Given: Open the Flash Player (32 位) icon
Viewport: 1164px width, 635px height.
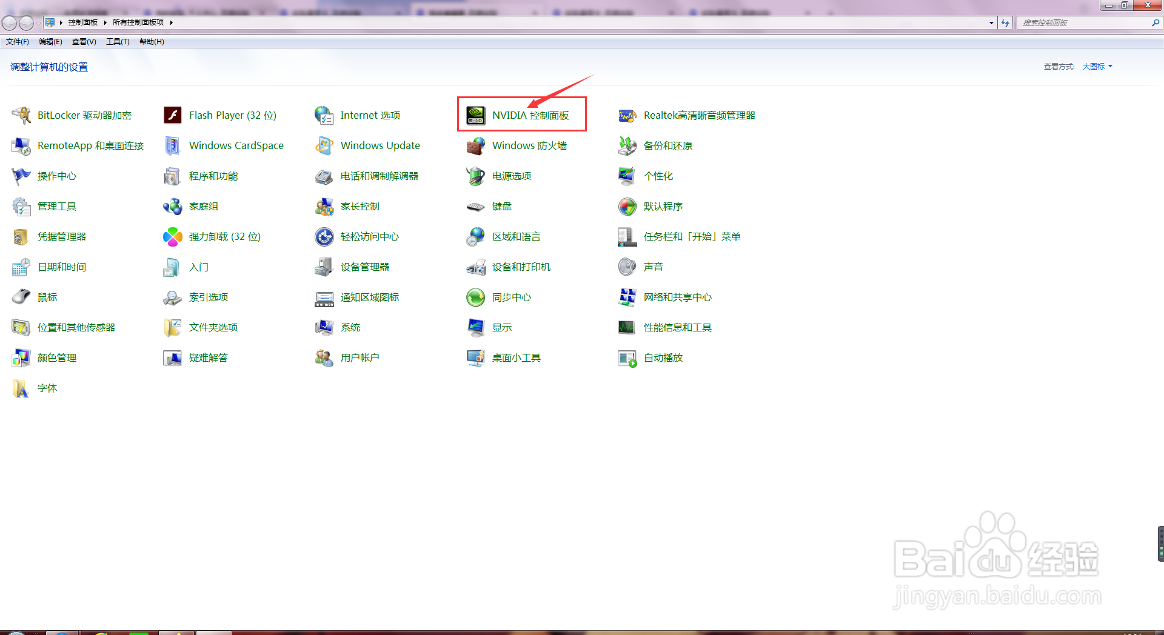Looking at the screenshot, I should point(173,115).
